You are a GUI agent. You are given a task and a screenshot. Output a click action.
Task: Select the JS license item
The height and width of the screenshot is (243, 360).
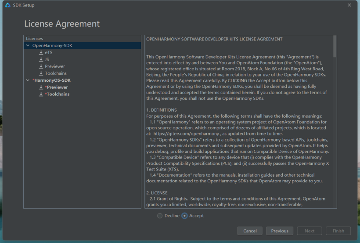(47, 60)
